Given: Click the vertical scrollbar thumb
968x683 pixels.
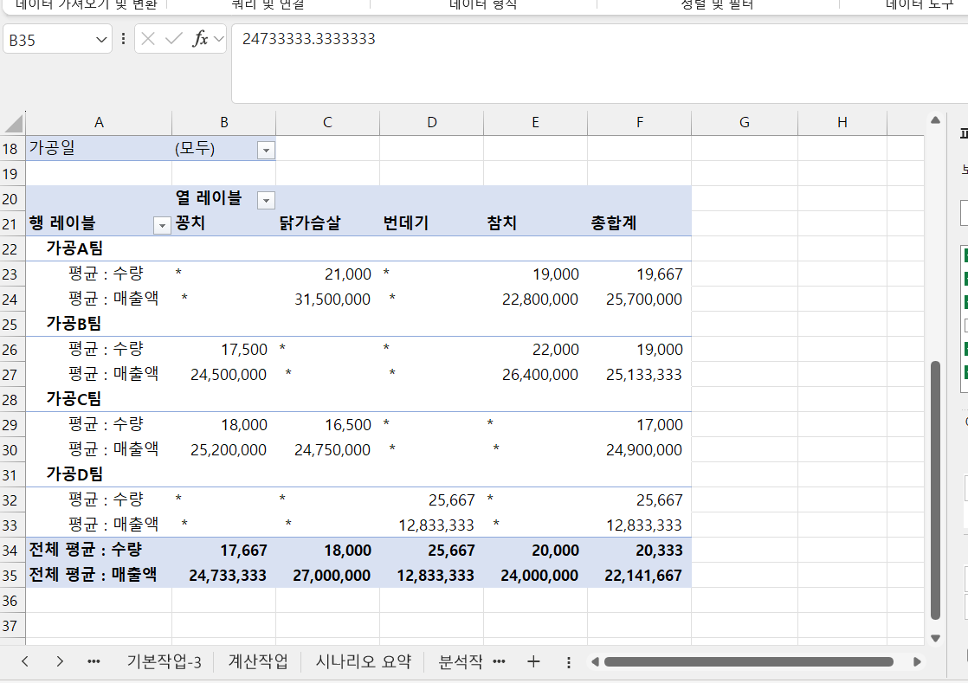Looking at the screenshot, I should (x=934, y=489).
